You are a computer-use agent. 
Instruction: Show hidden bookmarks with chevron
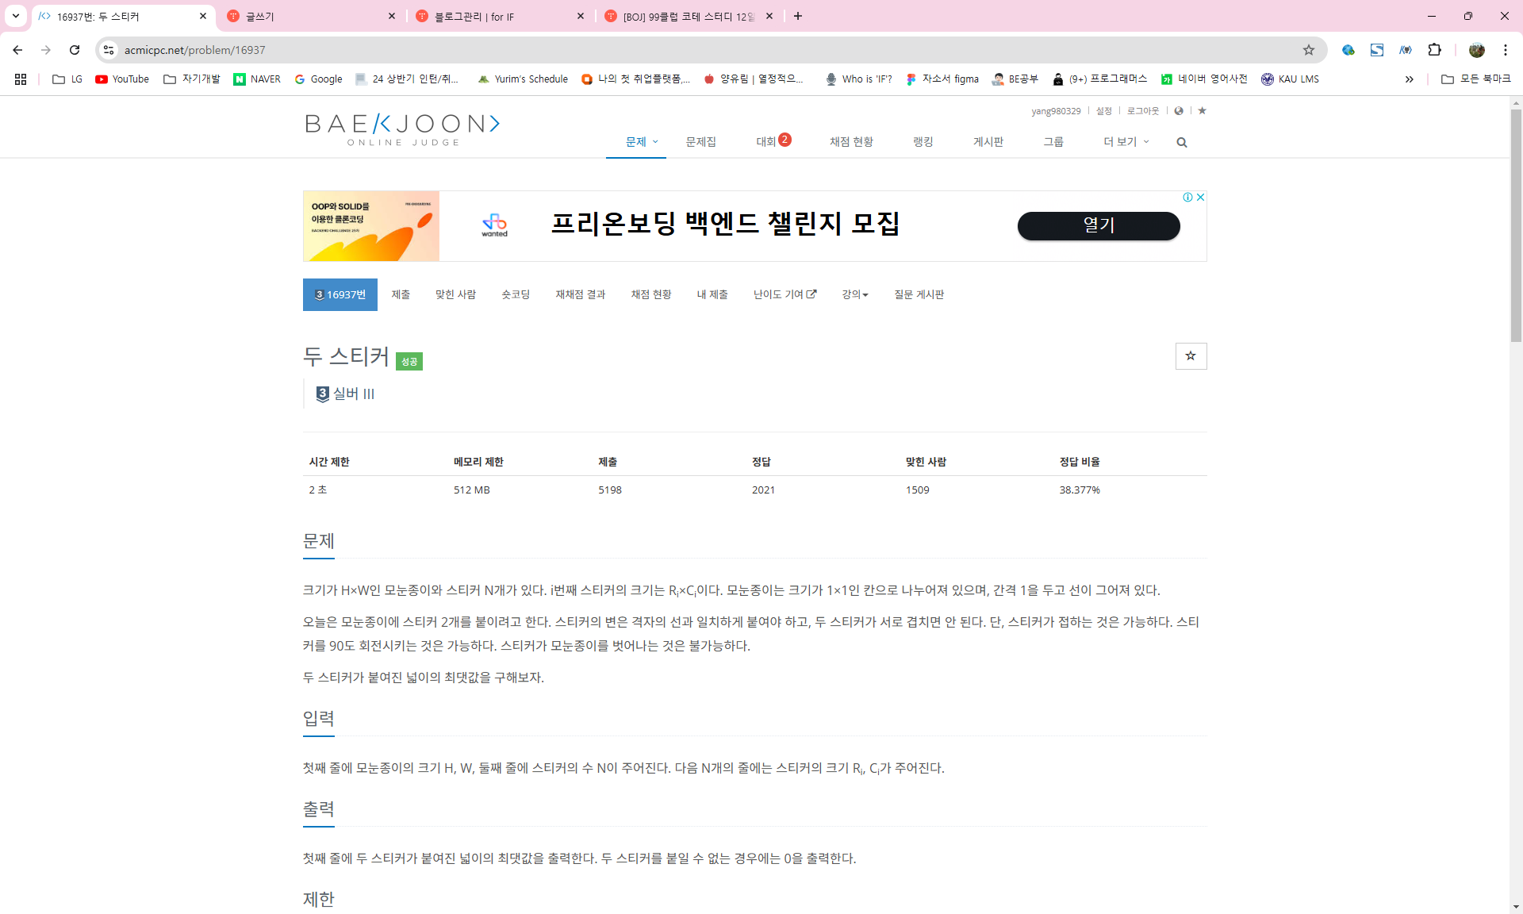(x=1409, y=79)
